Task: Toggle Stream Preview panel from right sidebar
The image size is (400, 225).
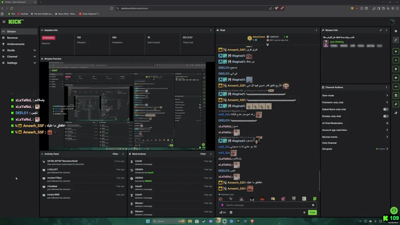Action: point(396,51)
